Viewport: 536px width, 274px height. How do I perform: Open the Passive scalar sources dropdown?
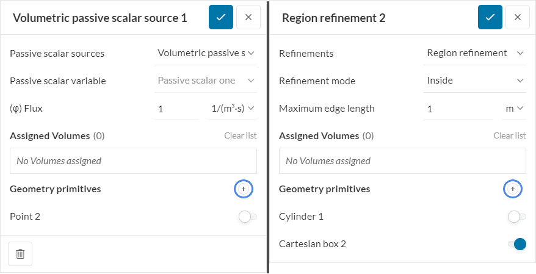click(x=206, y=53)
